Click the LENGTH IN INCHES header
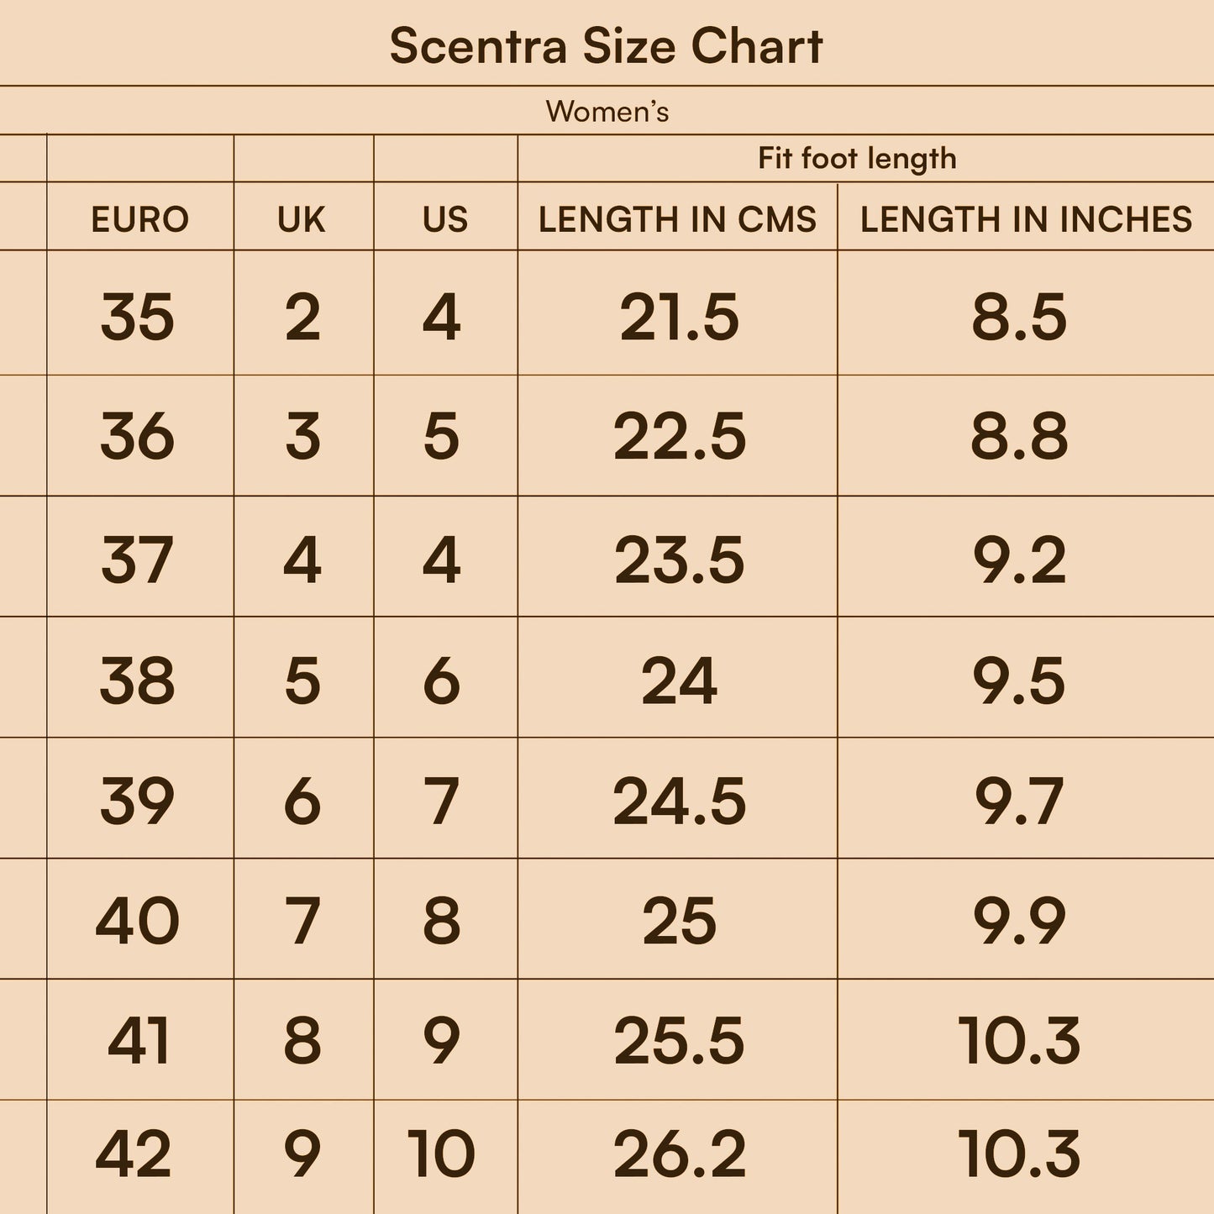1214x1214 pixels. point(1026,219)
